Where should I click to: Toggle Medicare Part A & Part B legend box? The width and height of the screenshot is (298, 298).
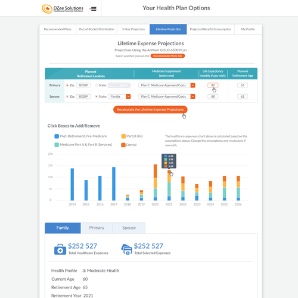pyautogui.click(x=57, y=145)
